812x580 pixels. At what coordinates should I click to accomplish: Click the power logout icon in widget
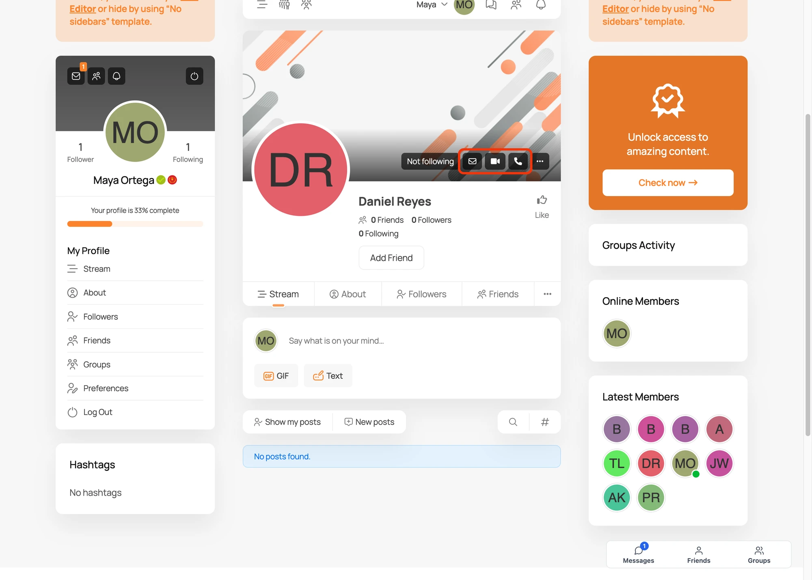pos(194,76)
